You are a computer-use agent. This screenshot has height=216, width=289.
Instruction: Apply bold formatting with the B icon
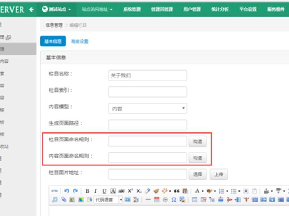click(87, 191)
